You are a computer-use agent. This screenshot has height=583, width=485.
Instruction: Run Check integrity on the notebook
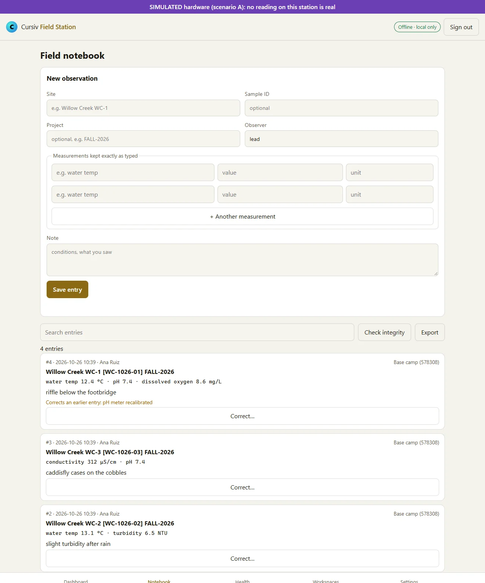(x=385, y=332)
